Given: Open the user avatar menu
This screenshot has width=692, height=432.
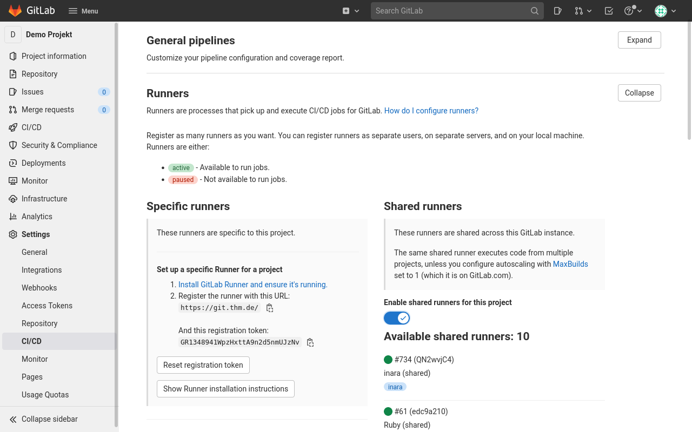Looking at the screenshot, I should (666, 11).
